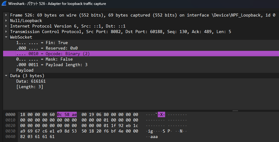The image size is (279, 142).
Task: Click the highlighted ASCII X character
Action: pos(161,115)
